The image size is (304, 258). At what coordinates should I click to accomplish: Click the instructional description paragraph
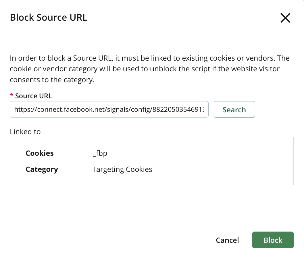(x=149, y=69)
